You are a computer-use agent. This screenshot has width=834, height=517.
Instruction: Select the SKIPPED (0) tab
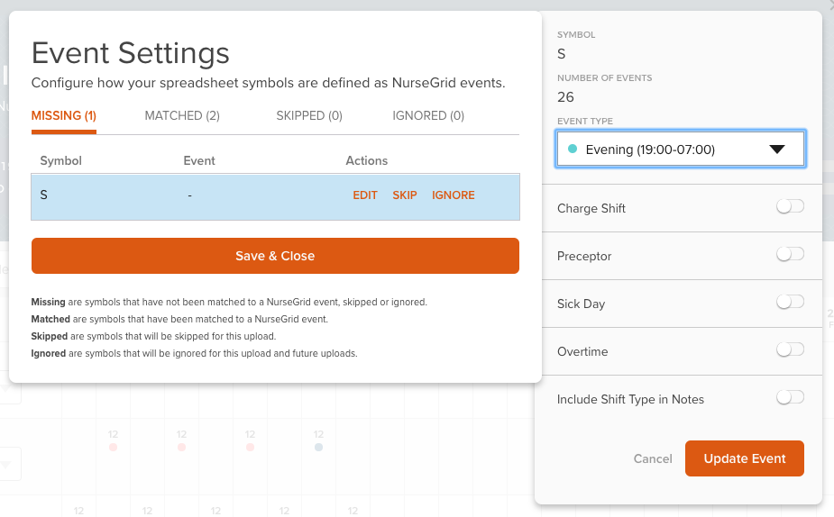(309, 116)
